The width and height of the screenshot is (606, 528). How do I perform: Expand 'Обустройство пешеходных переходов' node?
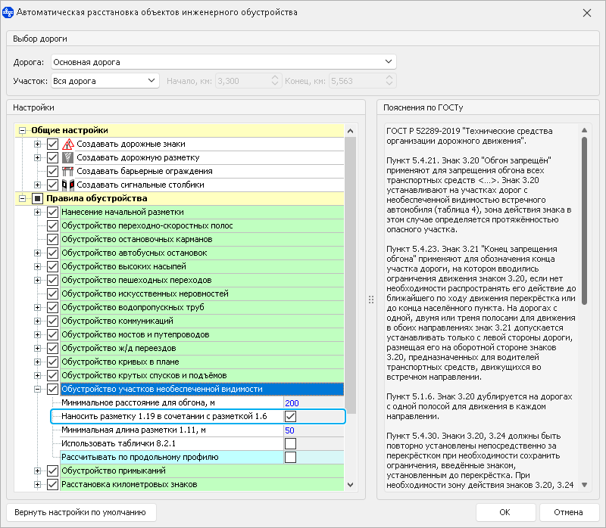tap(37, 280)
